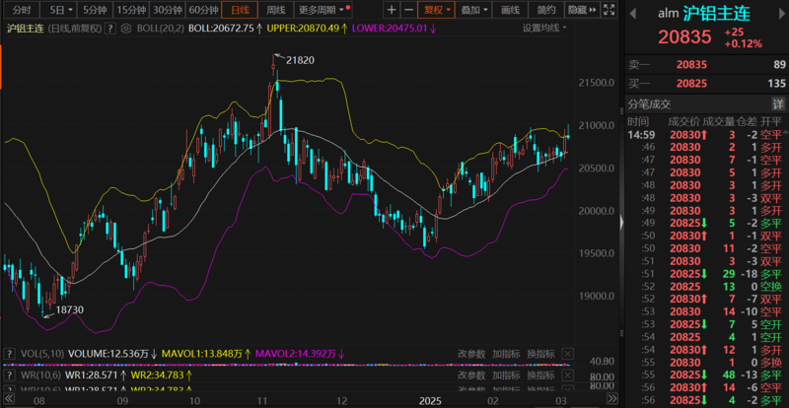Screen dimensions: 789x408
Task: Switch to the 分时 intraday tab
Action: click(x=22, y=9)
